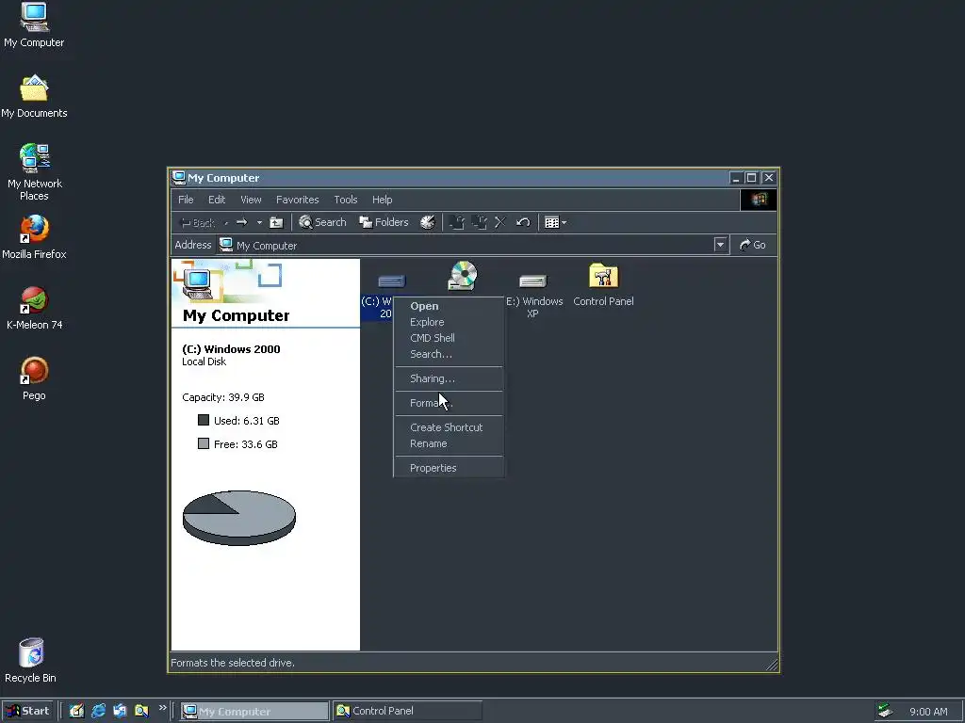Click the Pego desktop shortcut
The height and width of the screenshot is (723, 965).
pos(34,378)
